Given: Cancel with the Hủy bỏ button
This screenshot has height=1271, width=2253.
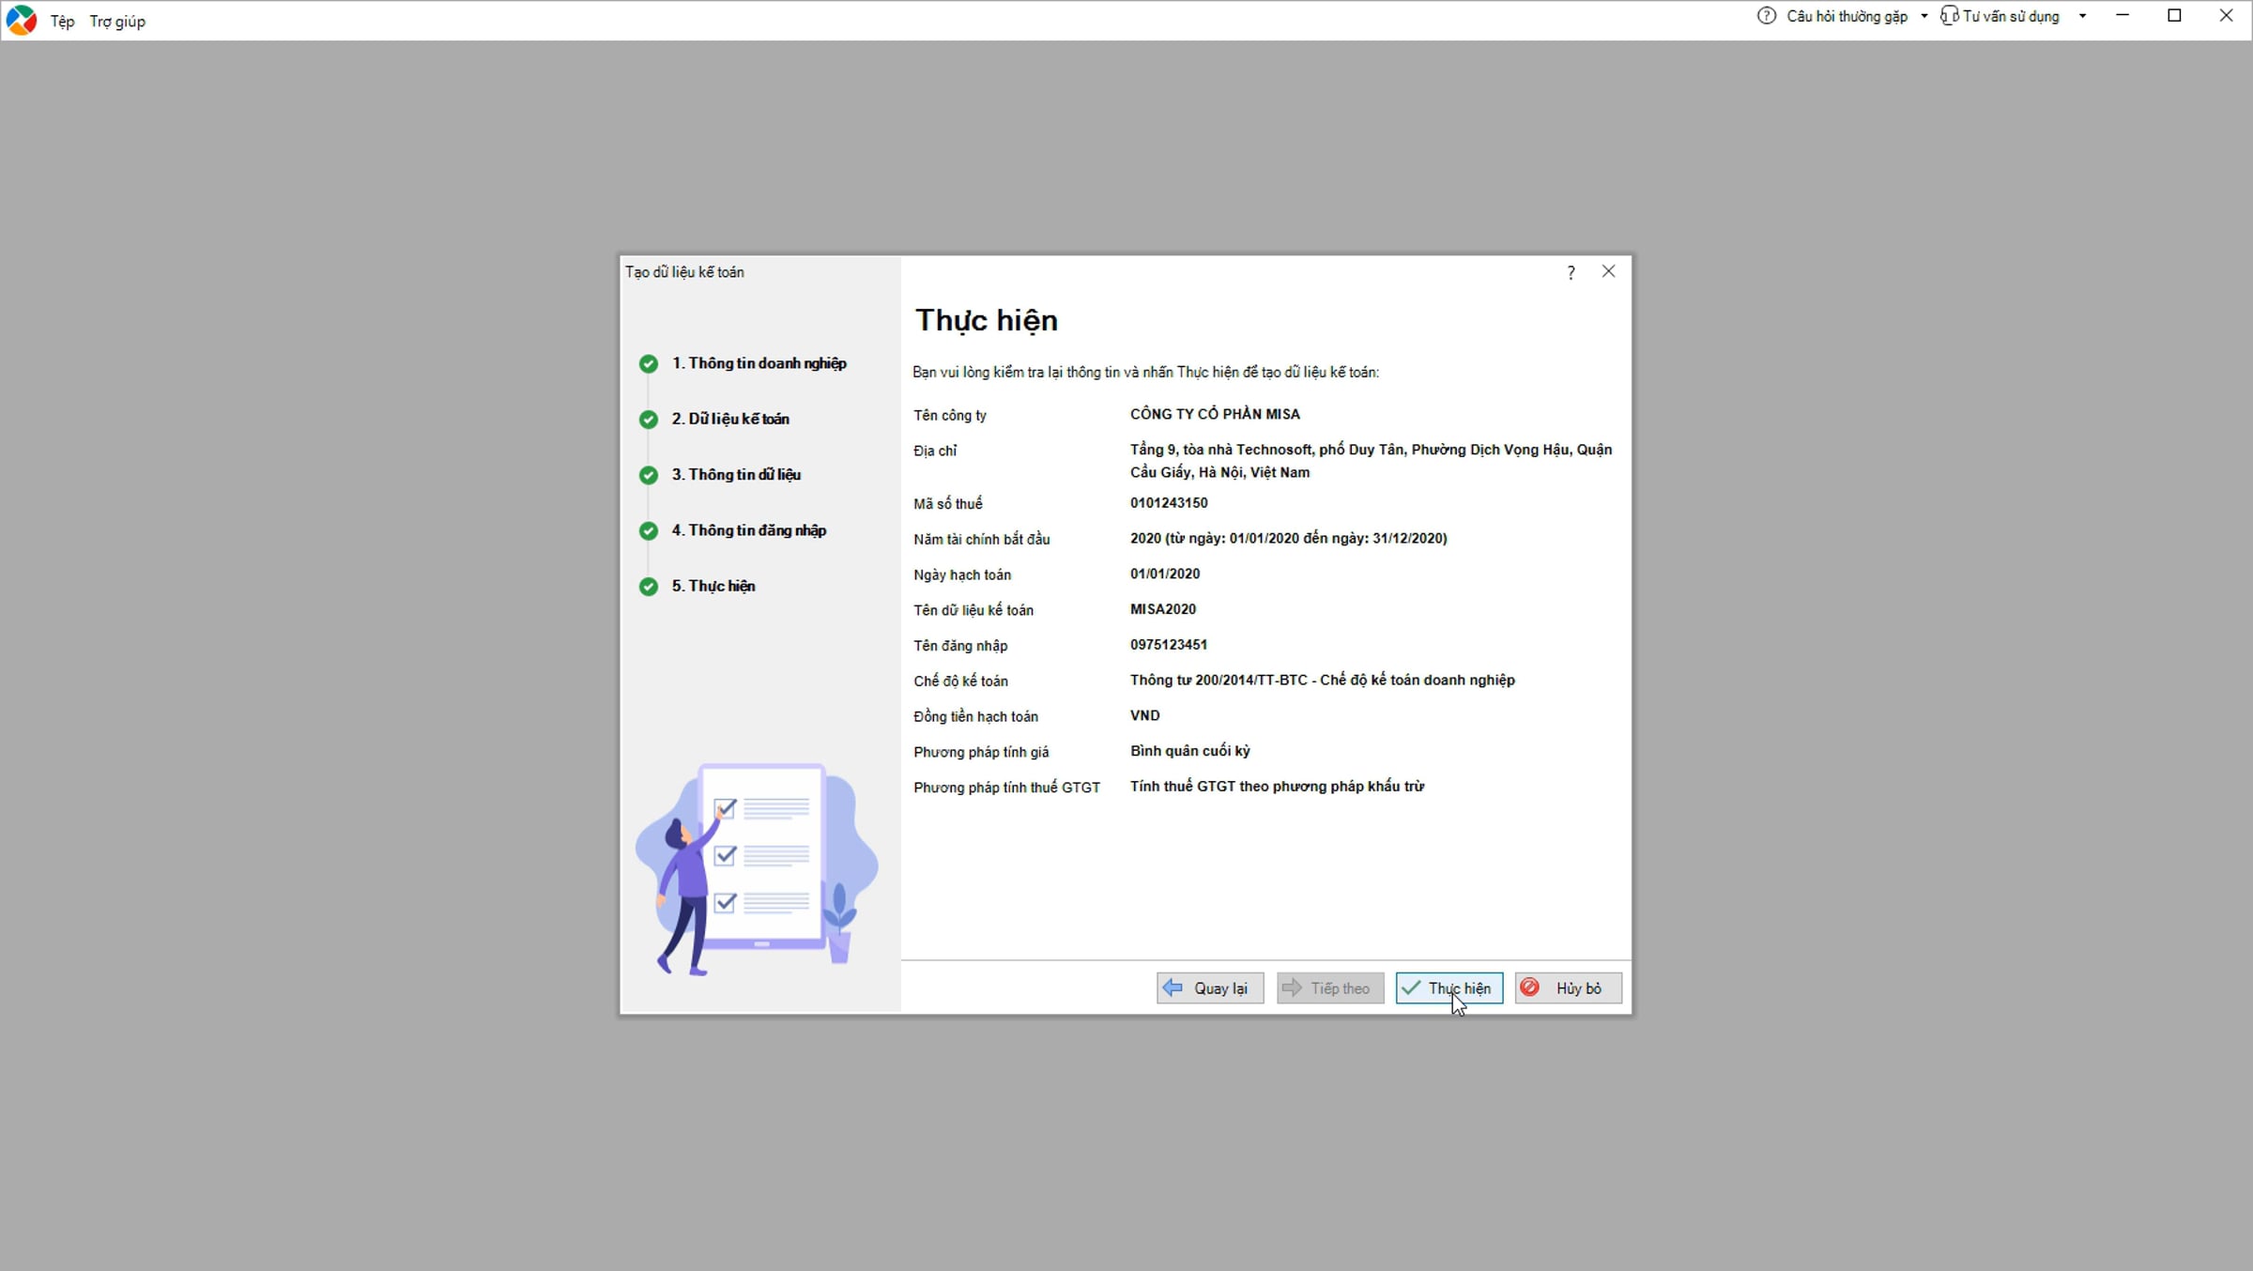Looking at the screenshot, I should pyautogui.click(x=1568, y=988).
